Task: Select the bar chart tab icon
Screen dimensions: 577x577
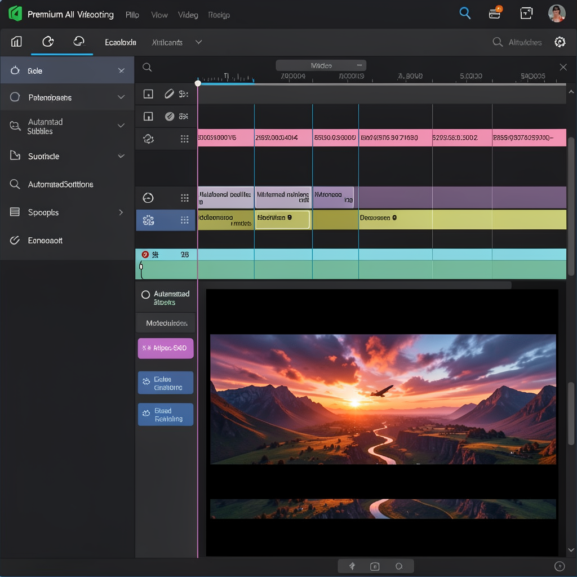Action: 16,42
